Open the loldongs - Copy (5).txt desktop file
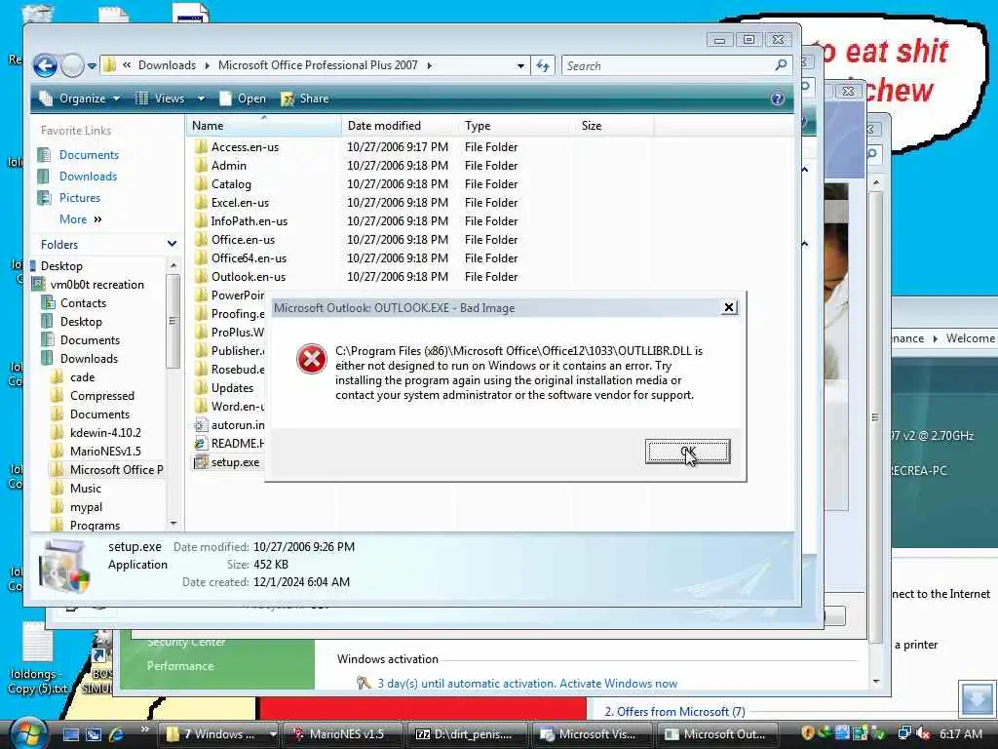Image resolution: width=998 pixels, height=749 pixels. click(38, 658)
